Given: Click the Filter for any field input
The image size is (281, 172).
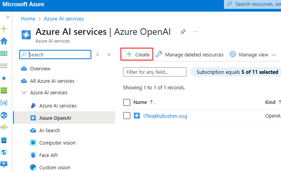Looking at the screenshot, I should pos(155,72).
